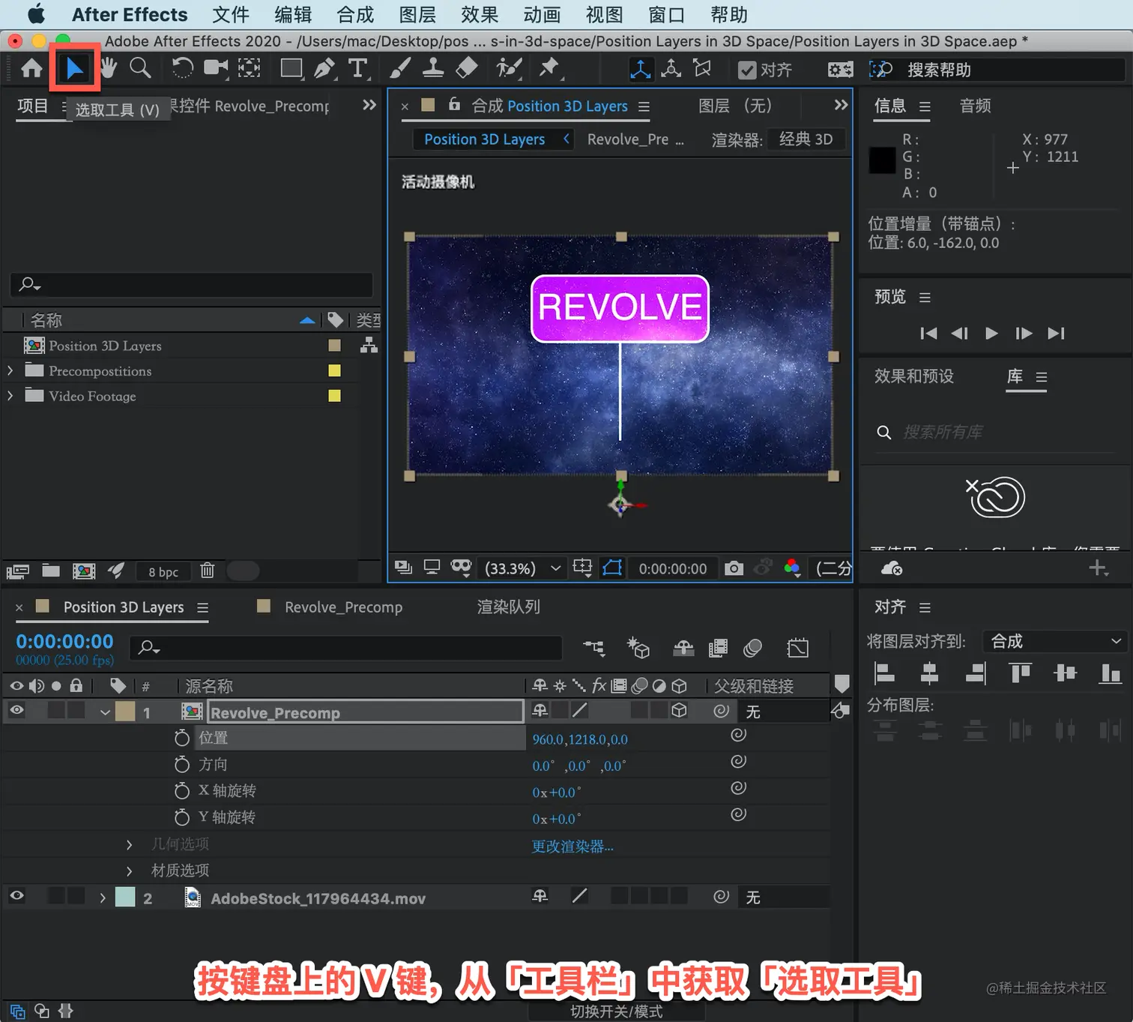Toggle the Snapping (对齐) checkbox

[747, 70]
